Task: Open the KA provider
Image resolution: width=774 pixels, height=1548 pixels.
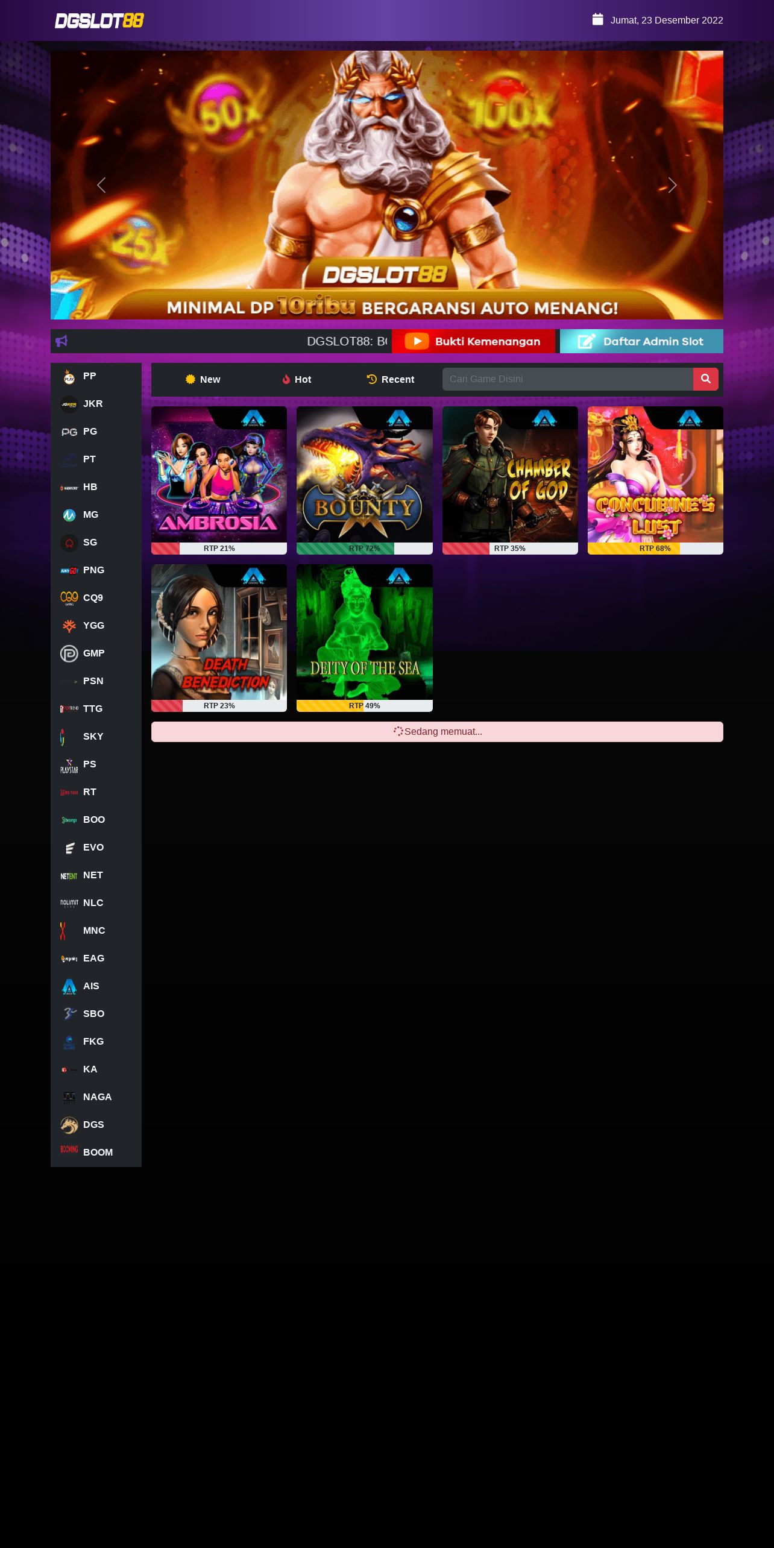Action: click(96, 1070)
